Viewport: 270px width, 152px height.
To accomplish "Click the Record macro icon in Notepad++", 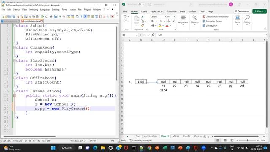I will tap(113, 16).
